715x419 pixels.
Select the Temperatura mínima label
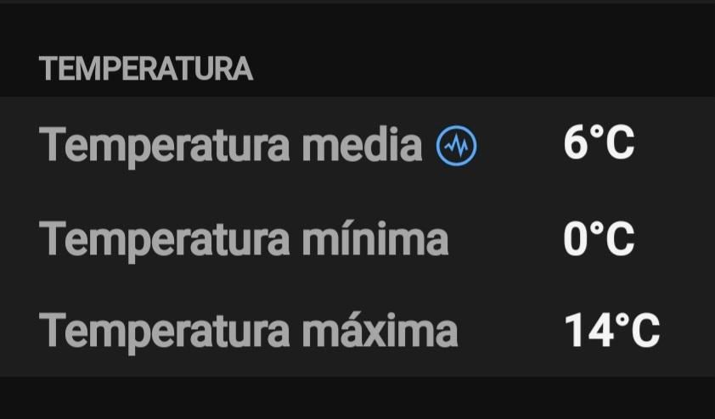pos(244,238)
